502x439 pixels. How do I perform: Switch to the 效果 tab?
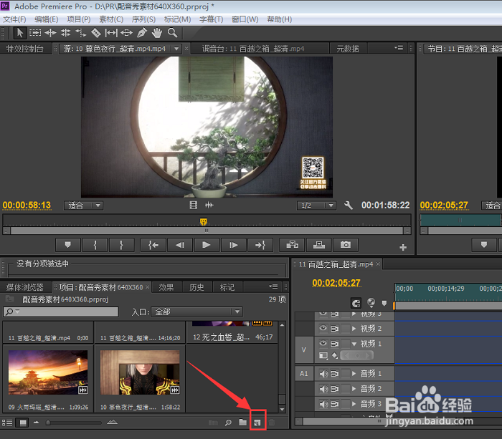coord(166,287)
